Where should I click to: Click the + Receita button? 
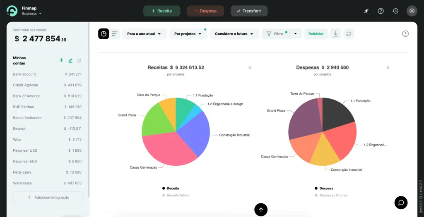pyautogui.click(x=162, y=11)
